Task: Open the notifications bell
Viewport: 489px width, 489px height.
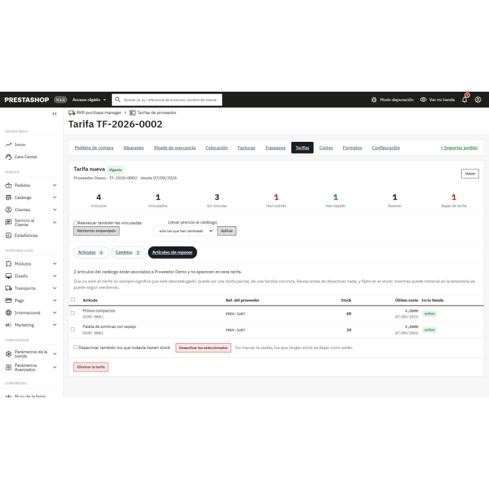Action: [x=465, y=99]
